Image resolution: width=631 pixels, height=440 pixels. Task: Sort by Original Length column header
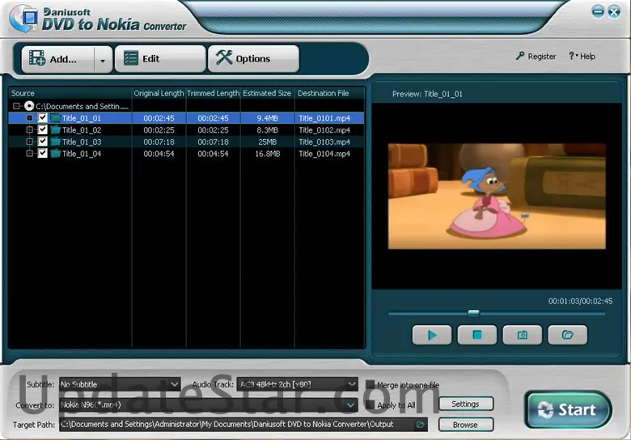[x=159, y=93]
